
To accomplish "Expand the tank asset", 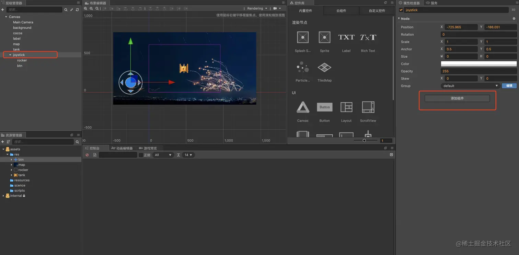I will (x=11, y=175).
